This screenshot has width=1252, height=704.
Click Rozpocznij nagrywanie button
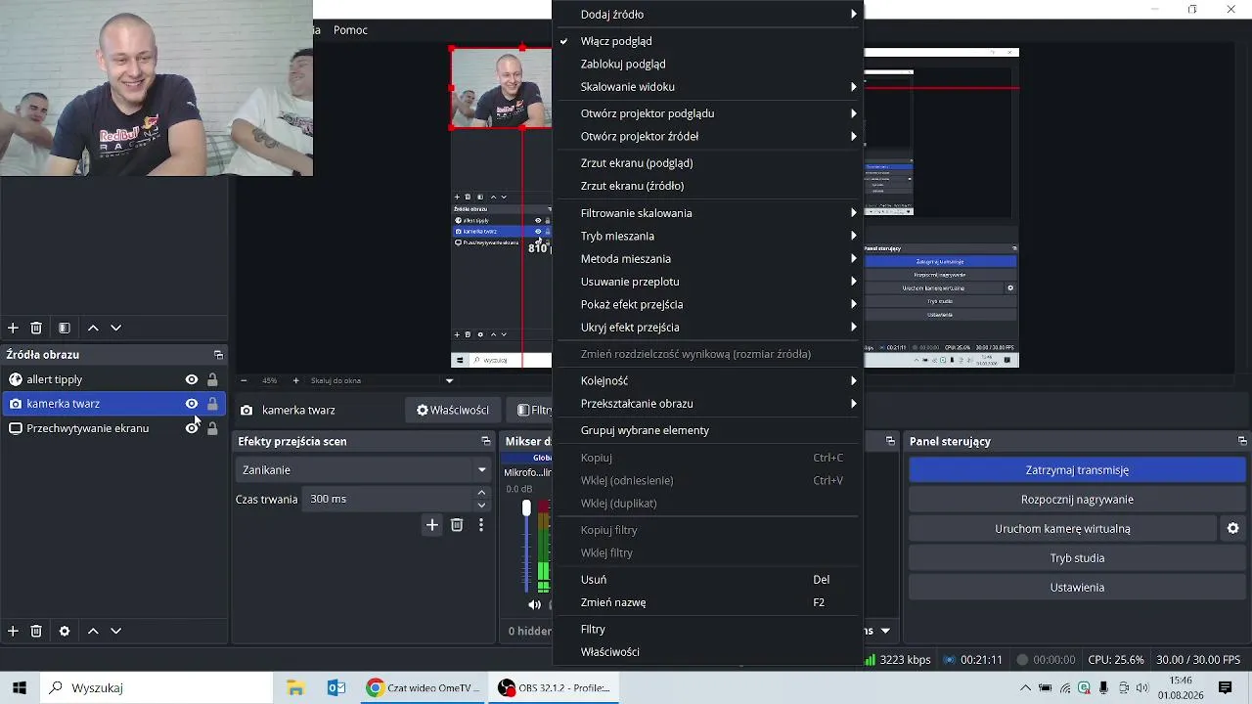[1077, 500]
